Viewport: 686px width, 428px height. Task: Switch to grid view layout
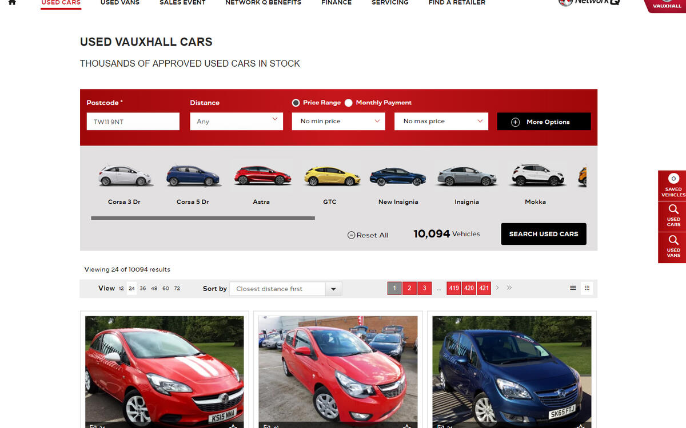(x=587, y=288)
